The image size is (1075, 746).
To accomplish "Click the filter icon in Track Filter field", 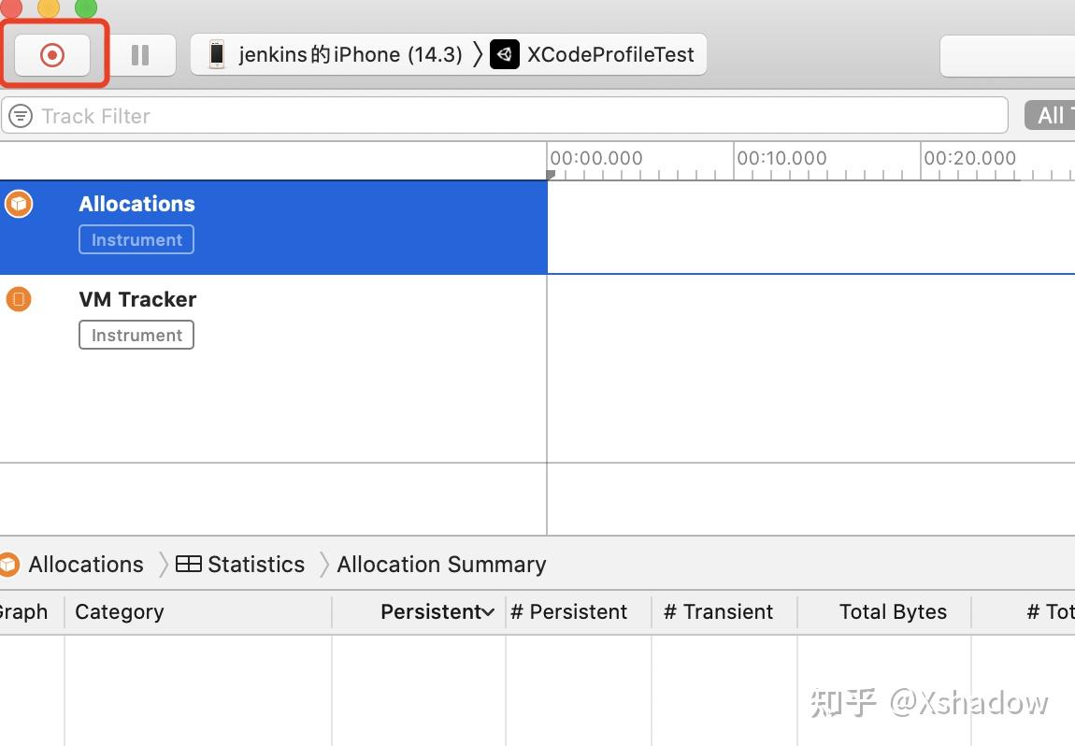I will click(20, 115).
